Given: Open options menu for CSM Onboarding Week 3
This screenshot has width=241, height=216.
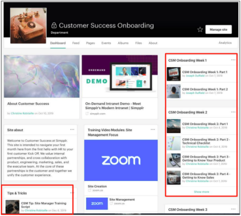Looking at the screenshot, I should coord(233,209).
